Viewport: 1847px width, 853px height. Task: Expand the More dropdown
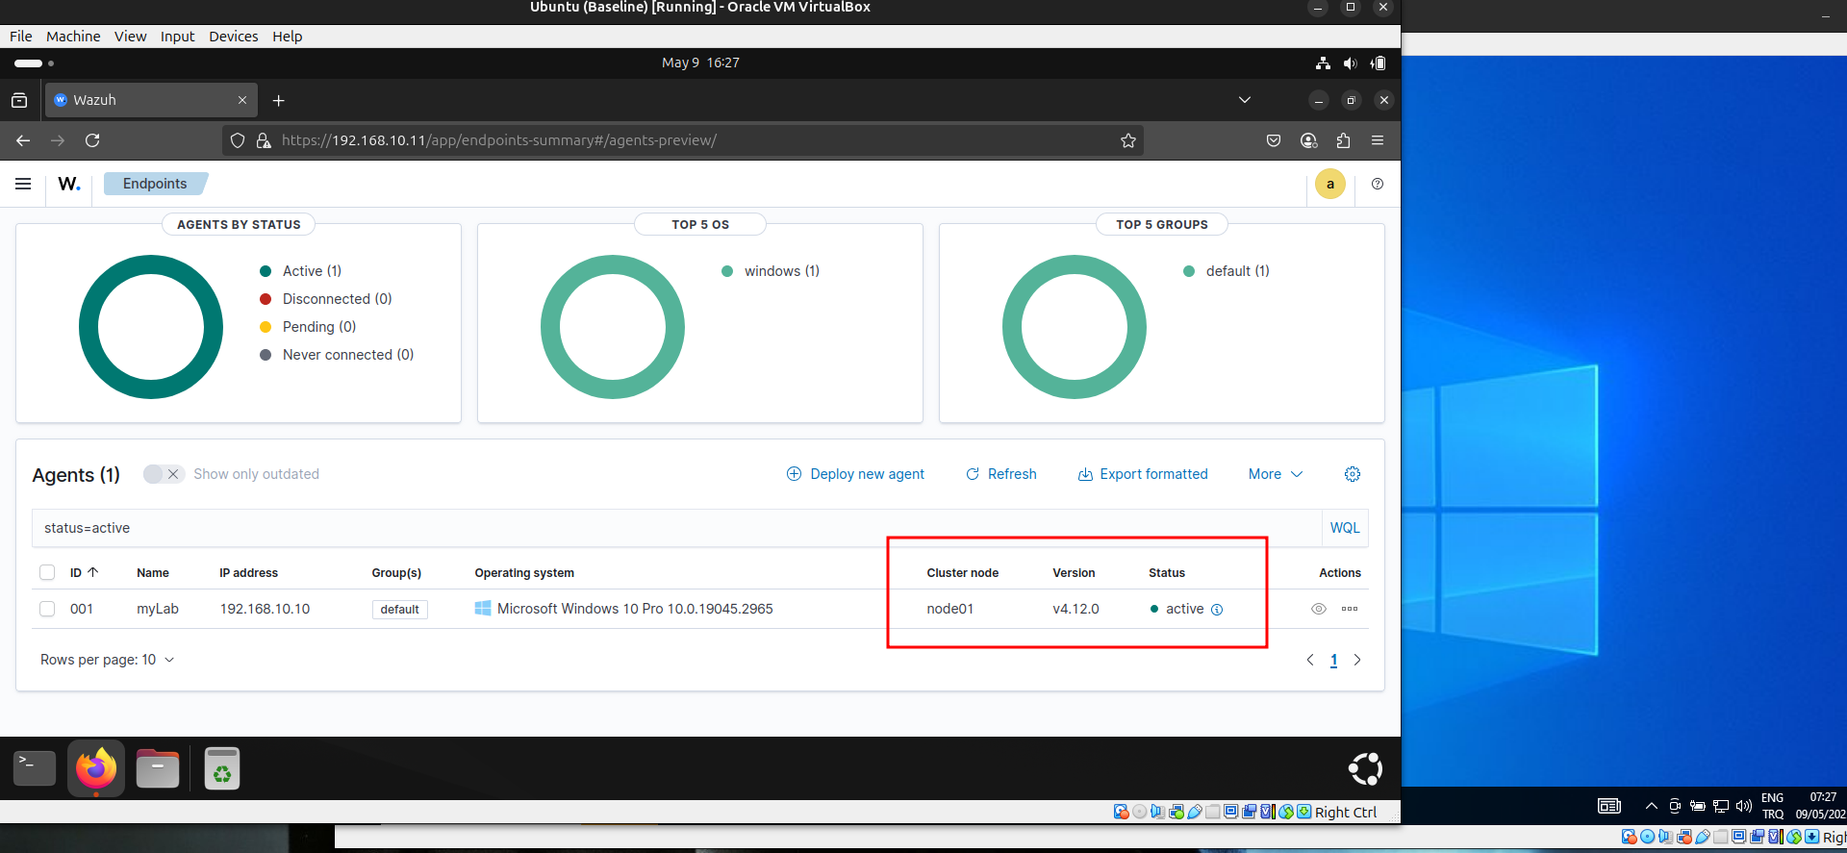coord(1275,474)
